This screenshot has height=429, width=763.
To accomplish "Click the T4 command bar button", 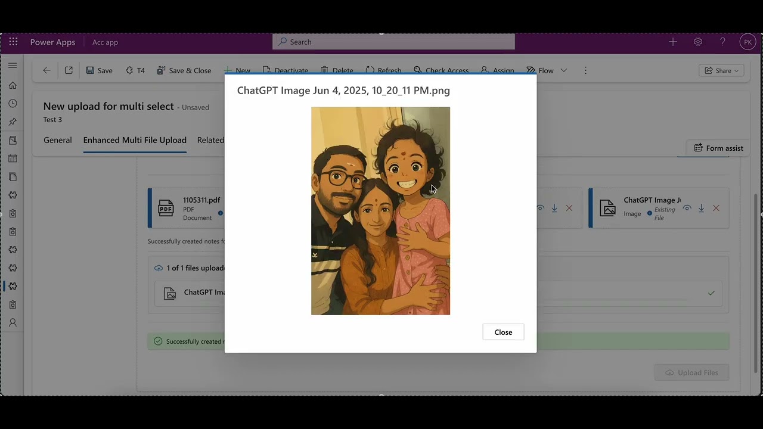I will click(x=135, y=70).
